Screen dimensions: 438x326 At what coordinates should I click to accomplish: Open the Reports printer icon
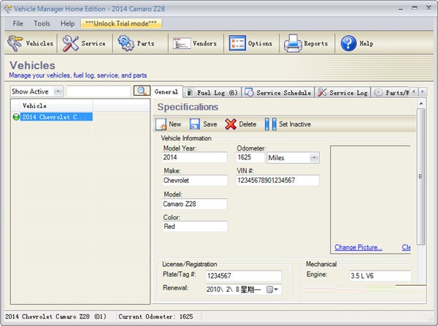293,43
